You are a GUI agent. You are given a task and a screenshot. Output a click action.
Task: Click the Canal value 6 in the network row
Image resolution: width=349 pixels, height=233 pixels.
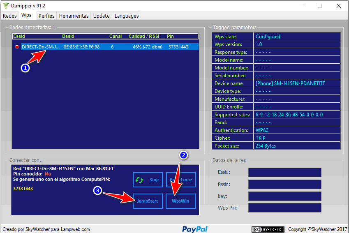(x=112, y=47)
